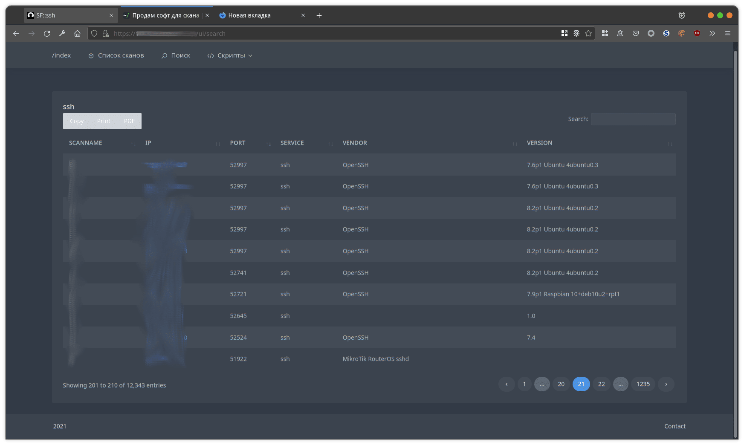Open the uBlock Origin extension icon
This screenshot has height=445, width=744.
pos(697,33)
